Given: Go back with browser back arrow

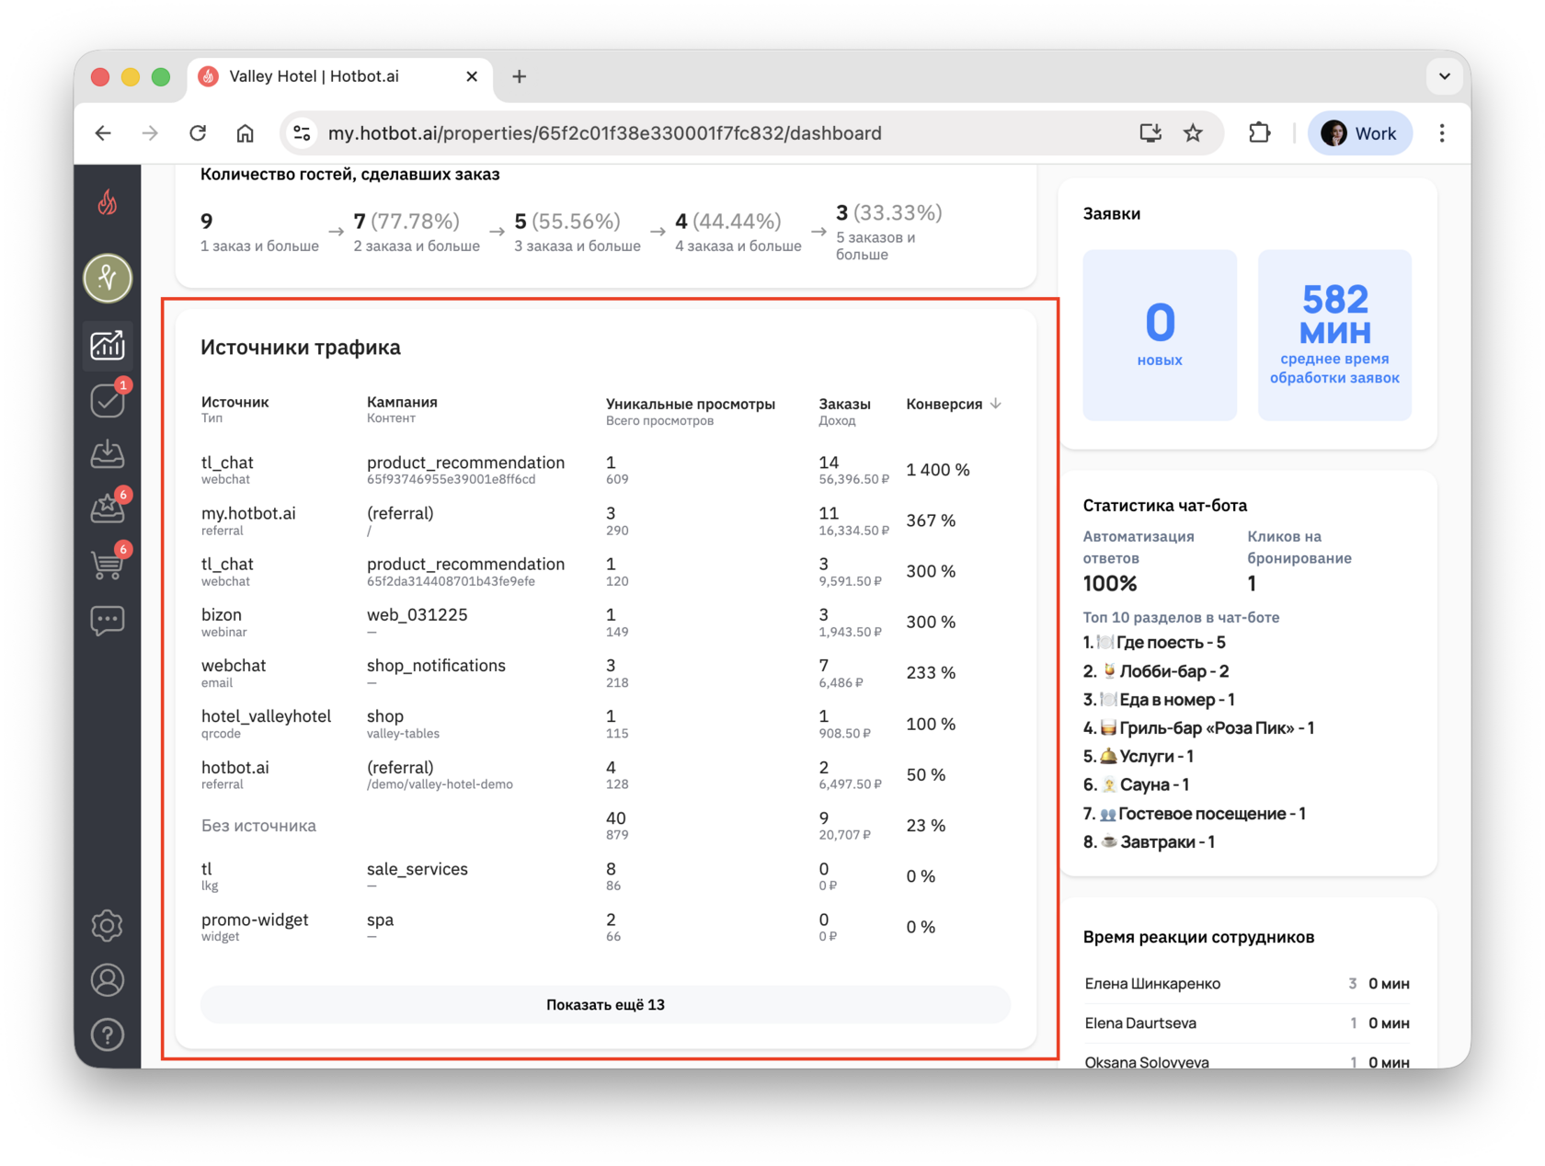Looking at the screenshot, I should [x=103, y=133].
